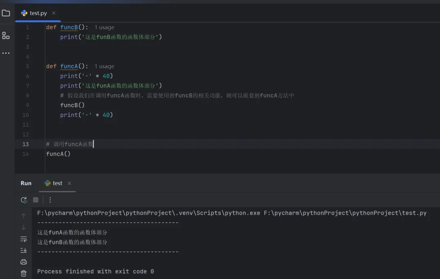
Task: Print the console output
Action: tap(24, 262)
